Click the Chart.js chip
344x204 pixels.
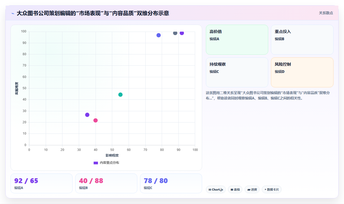[216, 190]
